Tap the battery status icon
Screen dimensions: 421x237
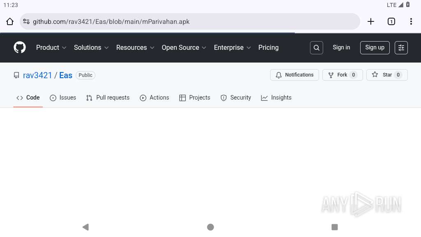(407, 5)
